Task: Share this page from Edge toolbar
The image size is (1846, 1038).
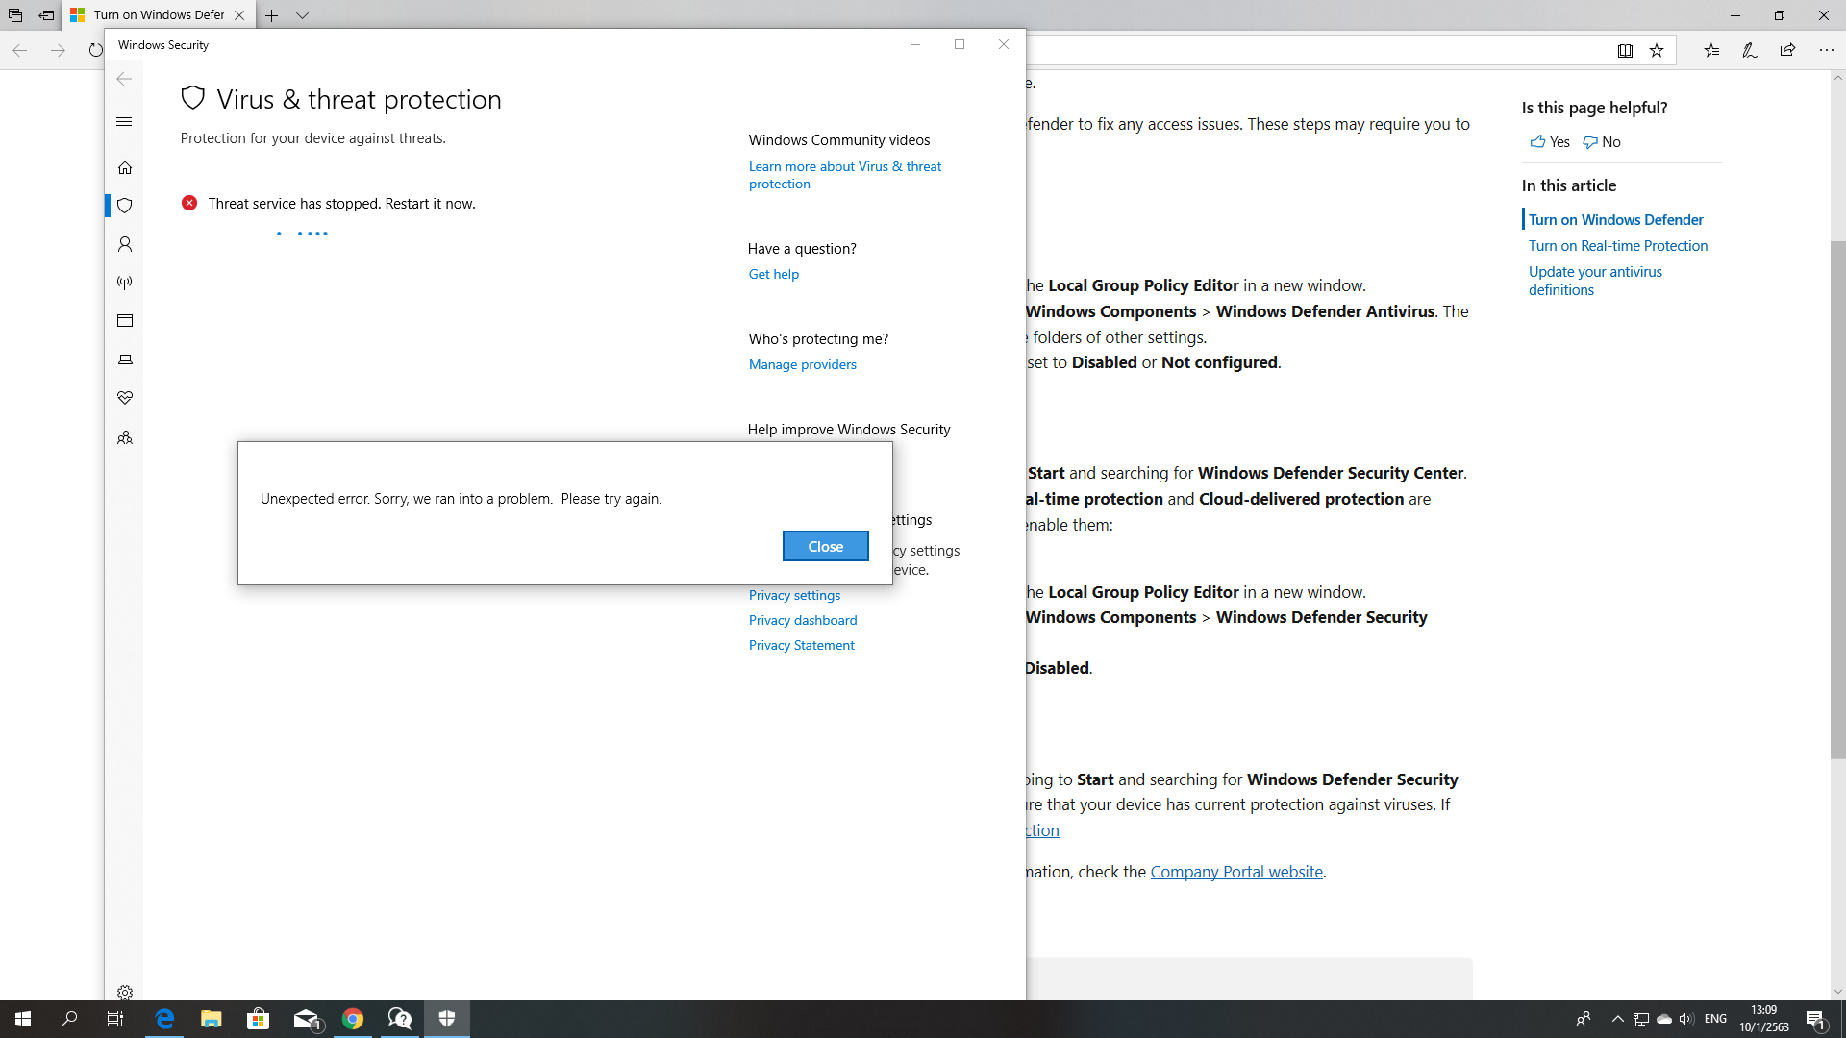Action: point(1787,51)
